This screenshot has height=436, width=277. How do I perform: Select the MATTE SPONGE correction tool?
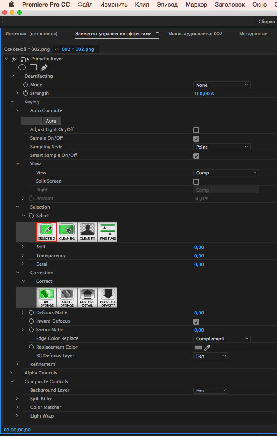pyautogui.click(x=67, y=298)
